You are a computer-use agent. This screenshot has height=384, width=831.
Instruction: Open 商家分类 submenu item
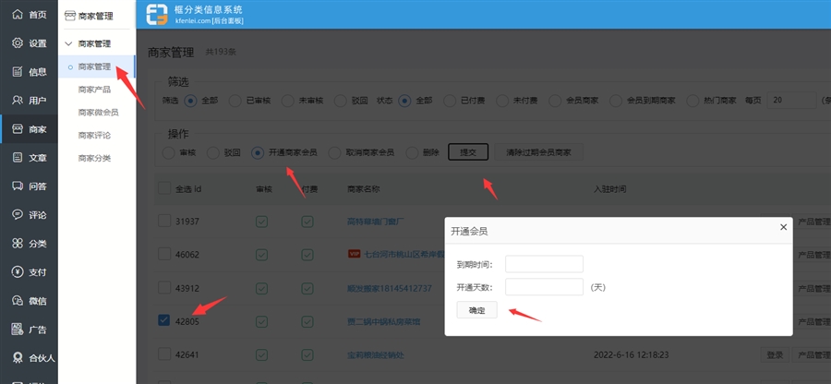click(x=94, y=158)
